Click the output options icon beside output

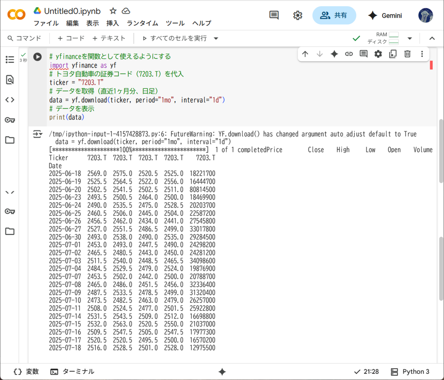point(37,134)
